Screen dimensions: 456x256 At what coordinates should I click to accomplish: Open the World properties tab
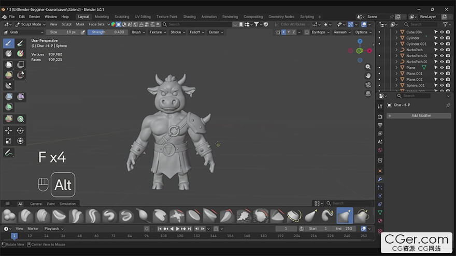click(380, 150)
